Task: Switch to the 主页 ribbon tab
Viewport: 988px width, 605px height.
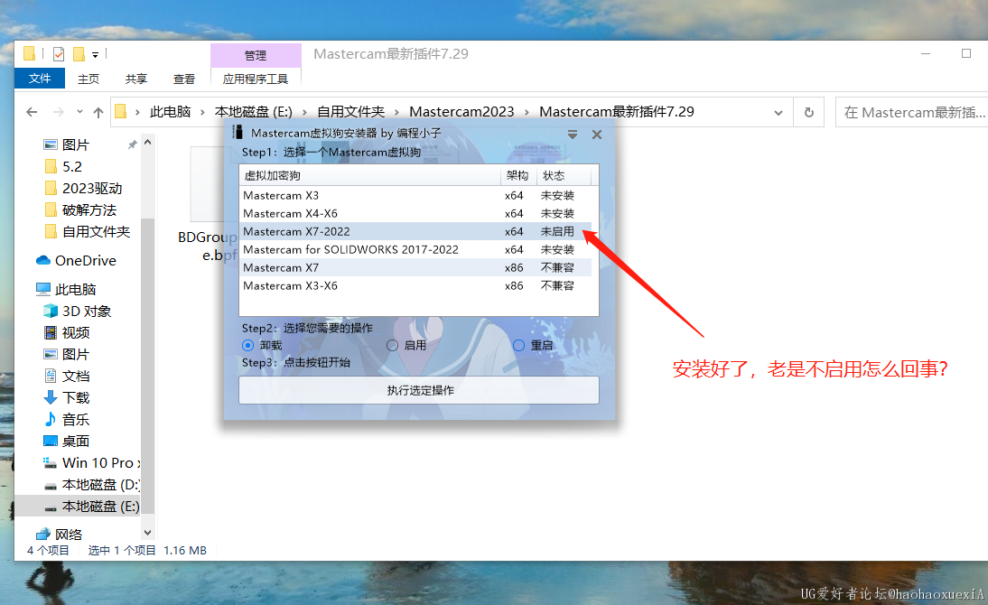Action: tap(89, 79)
